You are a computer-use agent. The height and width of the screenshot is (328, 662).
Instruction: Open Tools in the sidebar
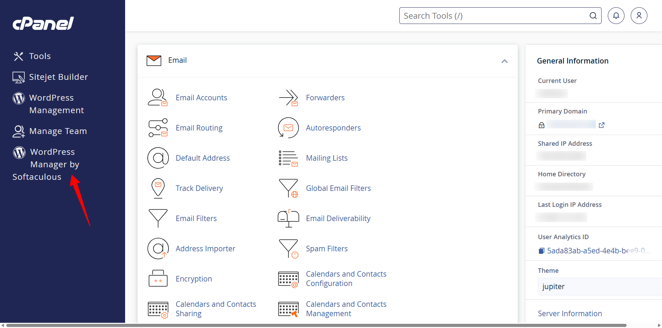[x=40, y=56]
